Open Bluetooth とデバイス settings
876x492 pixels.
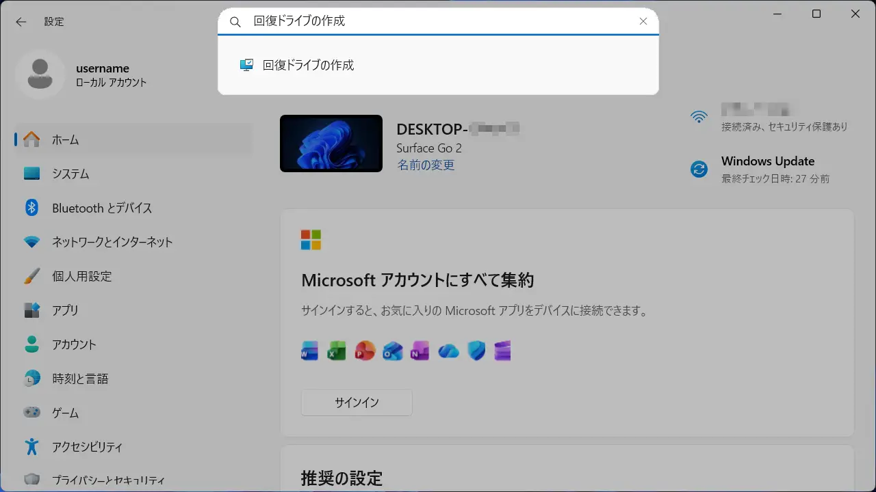coord(102,208)
